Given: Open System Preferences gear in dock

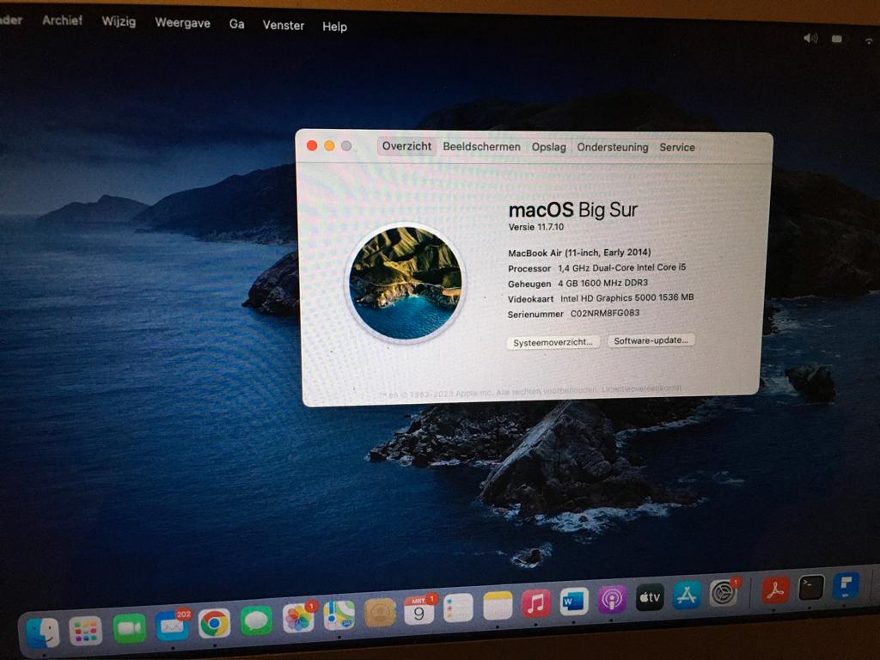Looking at the screenshot, I should (x=724, y=593).
